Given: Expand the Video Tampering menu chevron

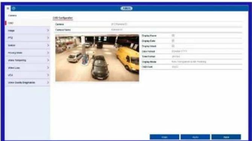Looking at the screenshot, I should click(x=48, y=60).
